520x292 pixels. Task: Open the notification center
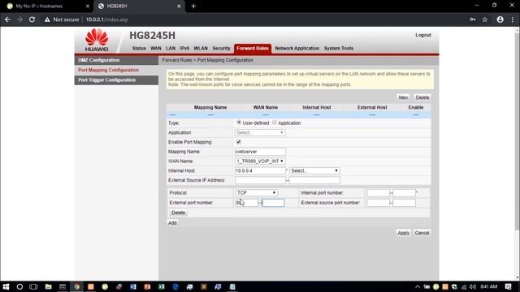pyautogui.click(x=509, y=286)
